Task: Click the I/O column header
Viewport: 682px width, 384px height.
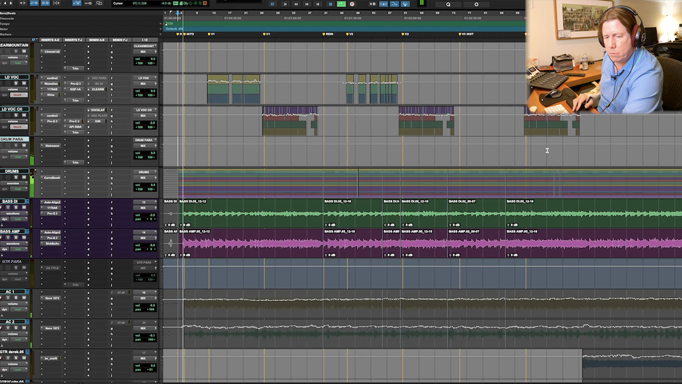Action: pos(145,40)
